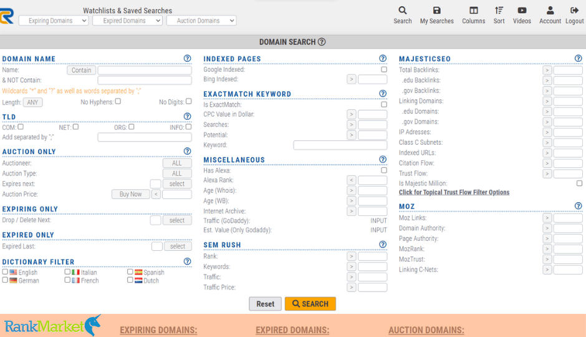The image size is (586, 337).
Task: Open the Sort icon
Action: 499,11
